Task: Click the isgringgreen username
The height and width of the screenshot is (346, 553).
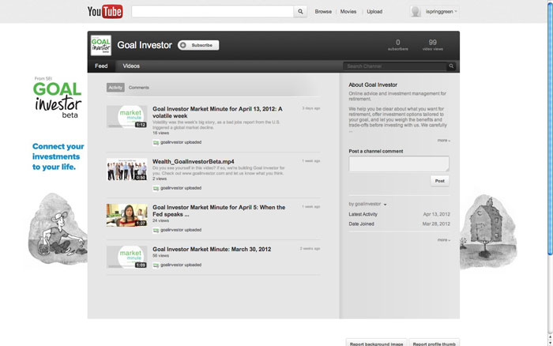Action: click(x=439, y=12)
